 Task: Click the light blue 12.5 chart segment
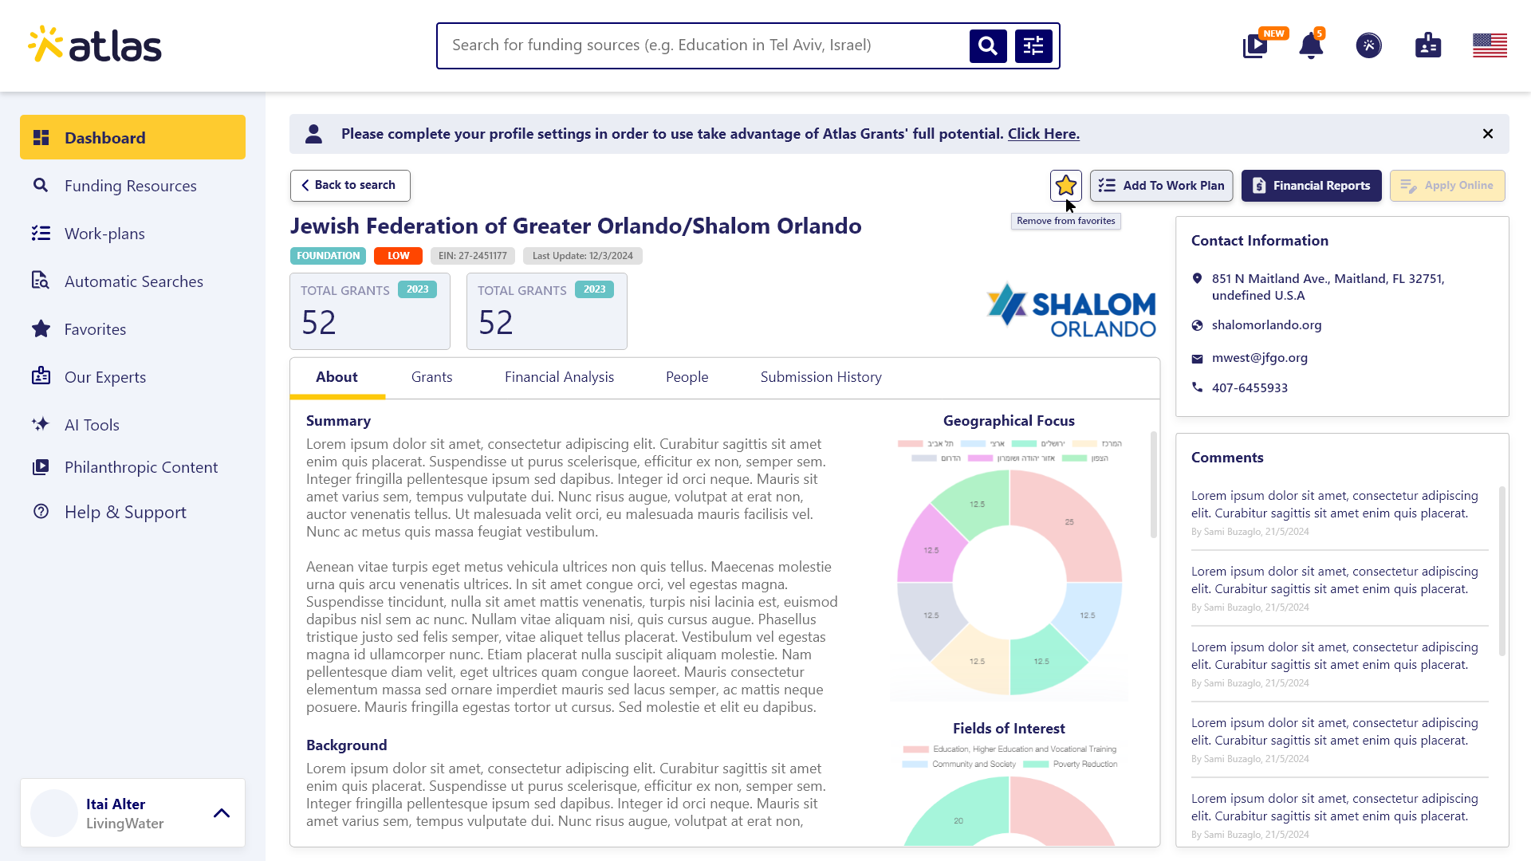tap(1088, 615)
